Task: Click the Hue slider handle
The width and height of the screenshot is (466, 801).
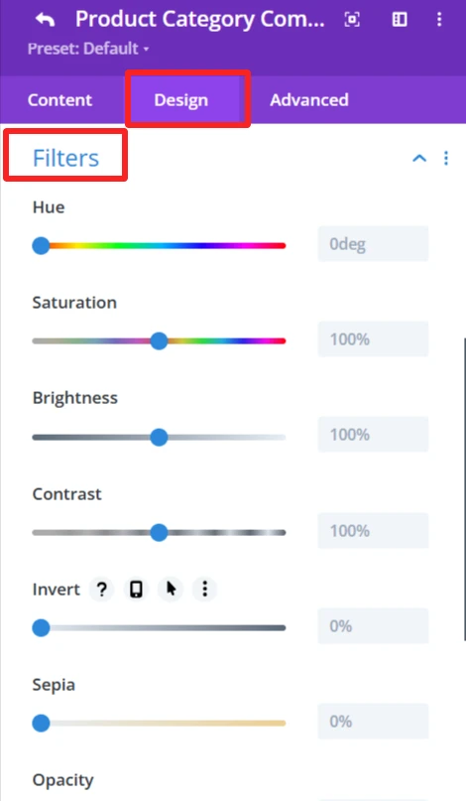Action: tap(41, 246)
